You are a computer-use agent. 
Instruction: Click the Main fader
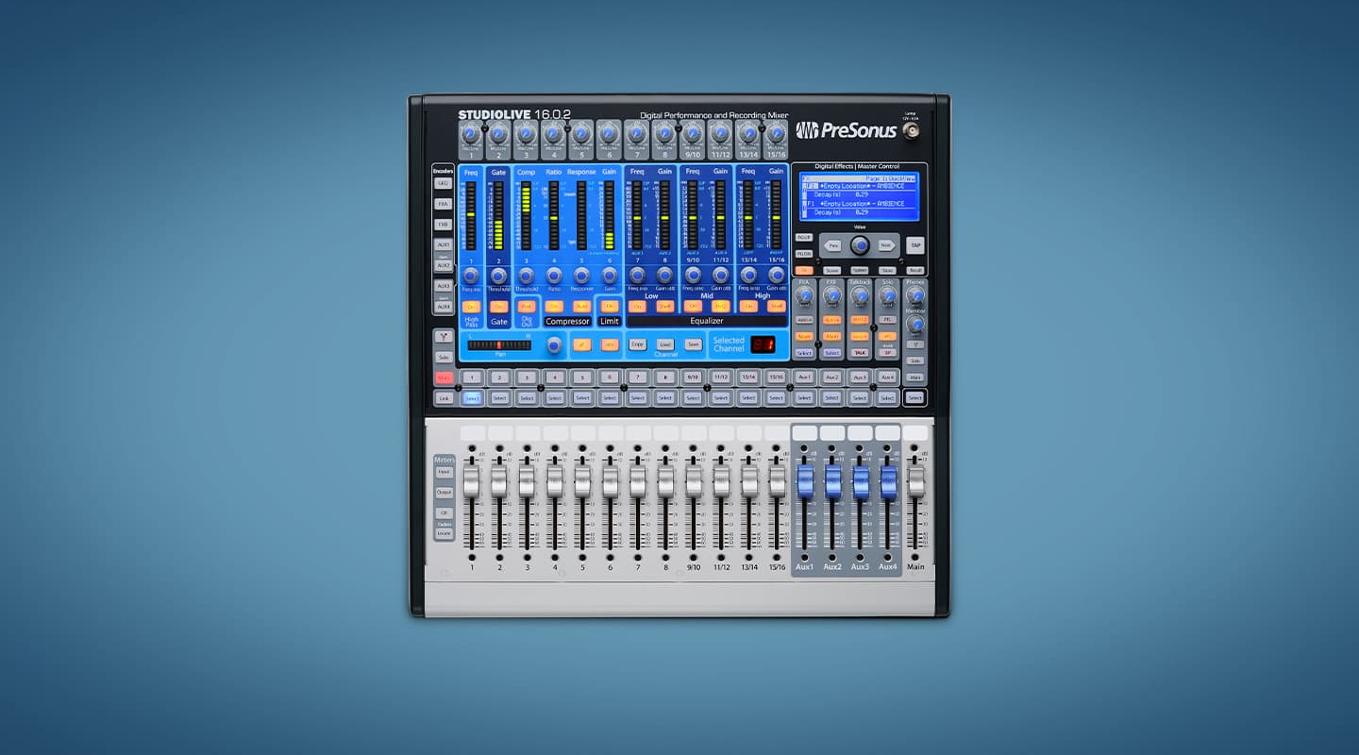(x=915, y=481)
